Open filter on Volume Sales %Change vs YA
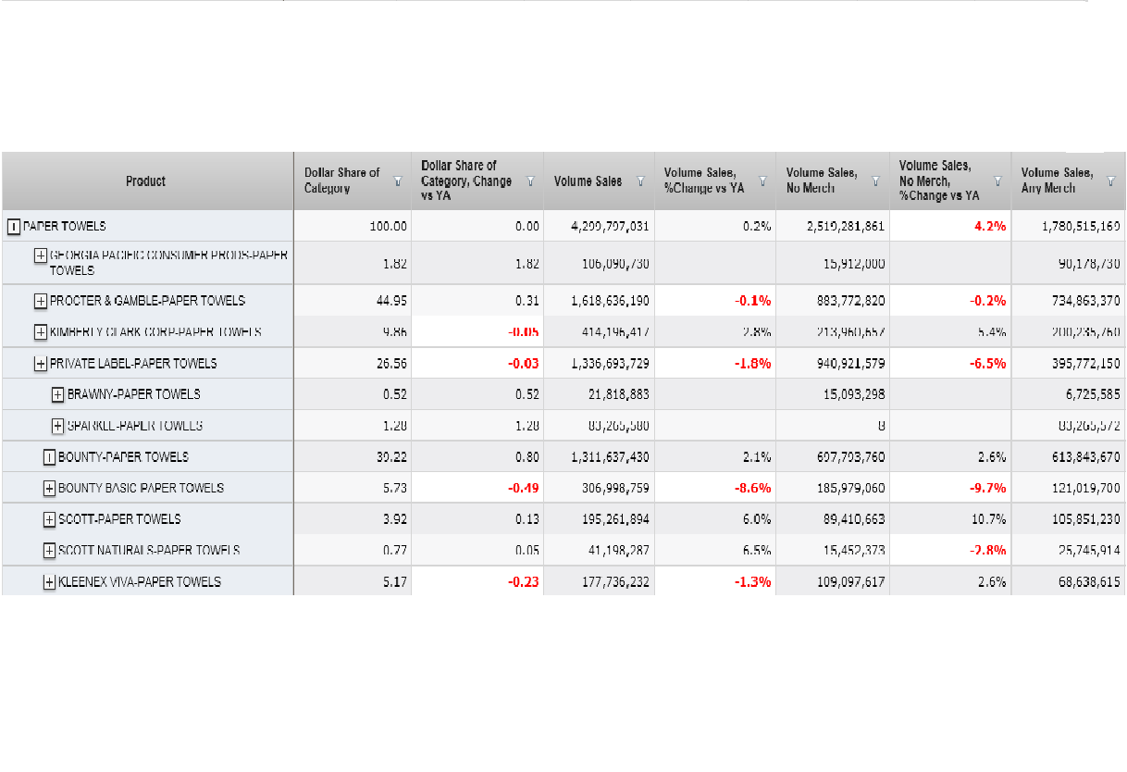Viewport: 1127px width, 772px height. 763,181
